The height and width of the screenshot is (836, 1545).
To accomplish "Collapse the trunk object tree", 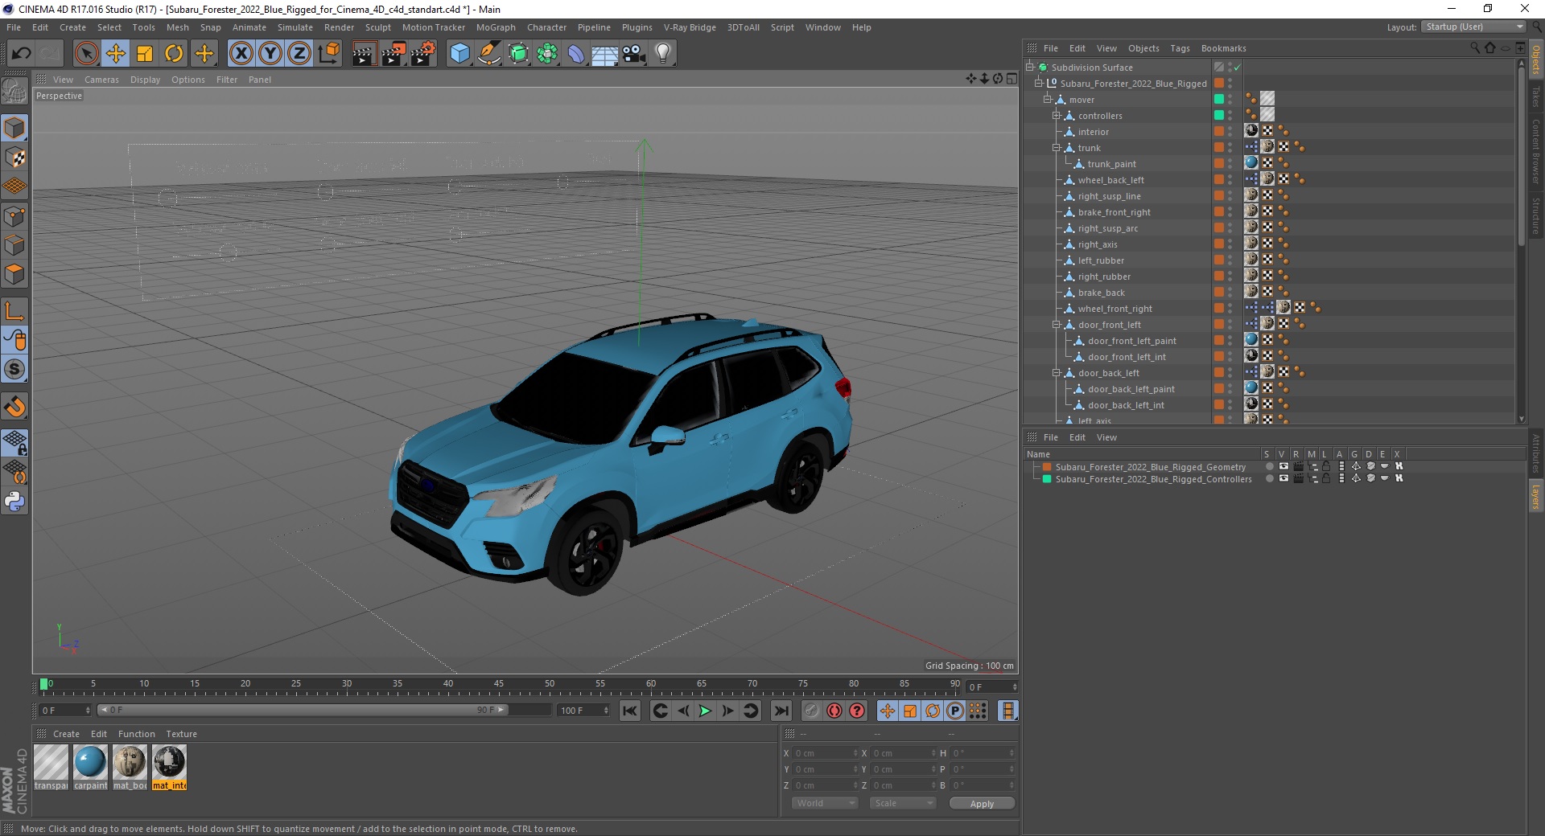I will pyautogui.click(x=1057, y=148).
